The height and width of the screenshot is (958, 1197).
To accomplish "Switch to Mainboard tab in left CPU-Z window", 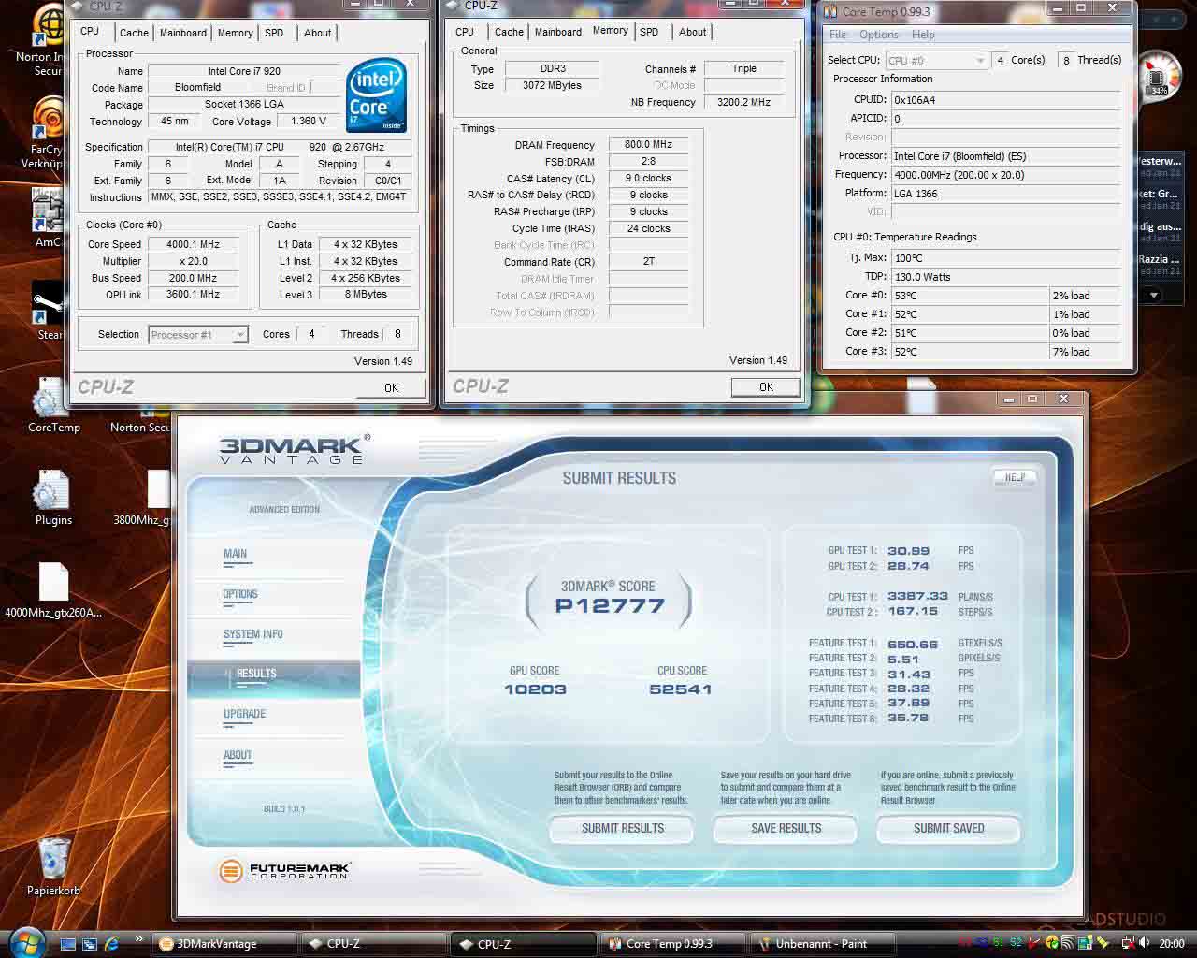I will [183, 33].
